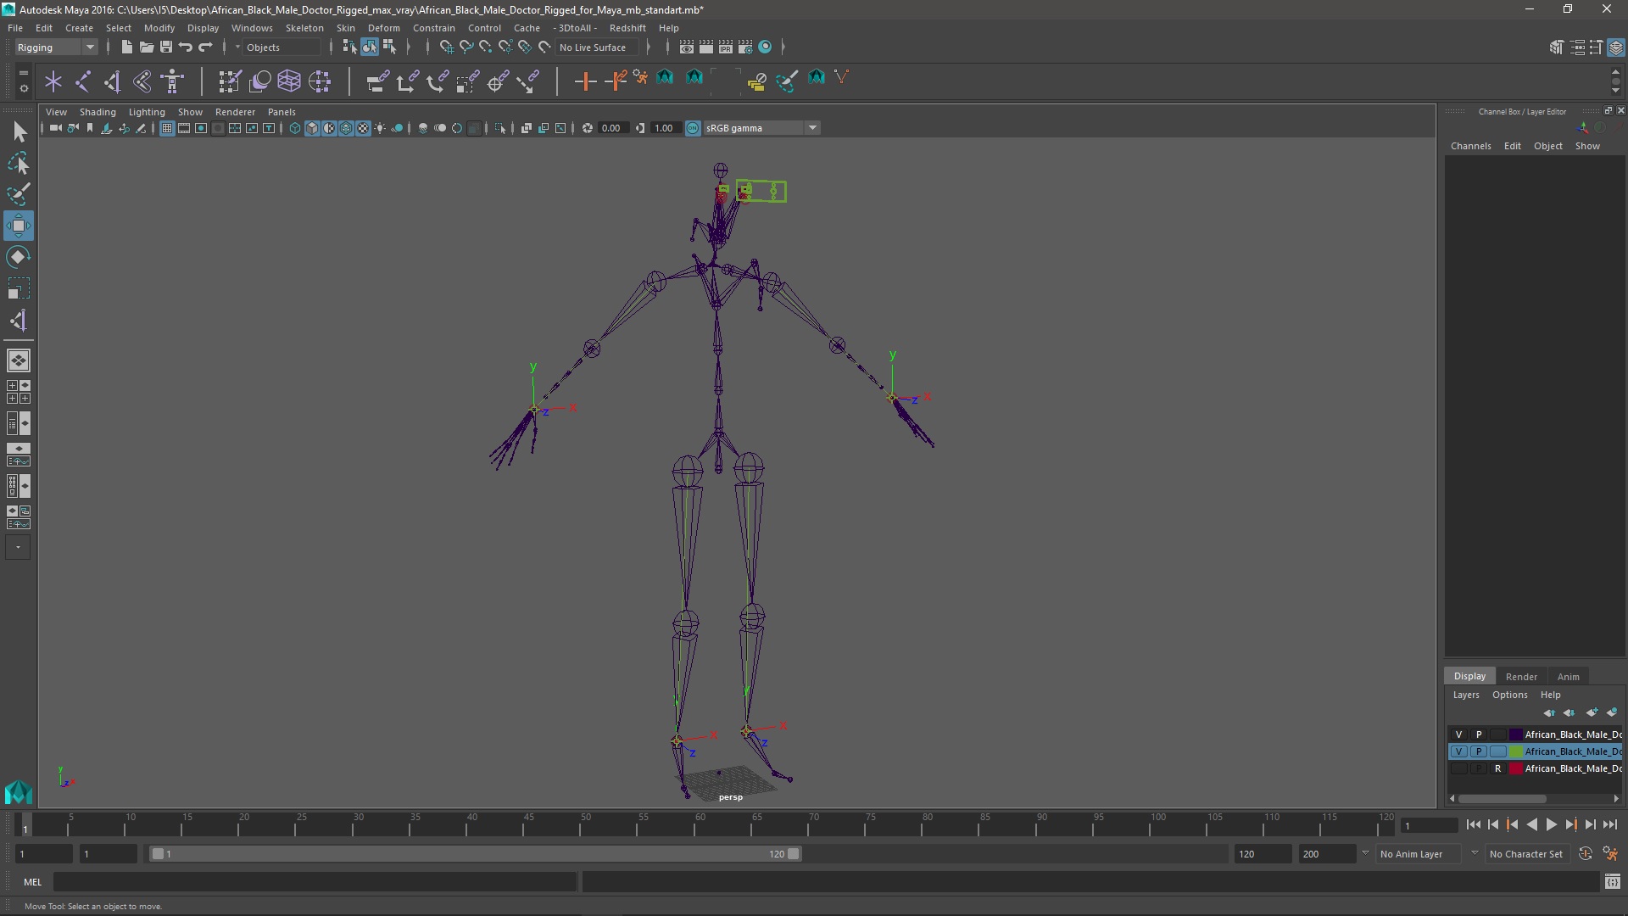Click the MEL command line input field
Screen dimensions: 1628x916
coord(314,882)
